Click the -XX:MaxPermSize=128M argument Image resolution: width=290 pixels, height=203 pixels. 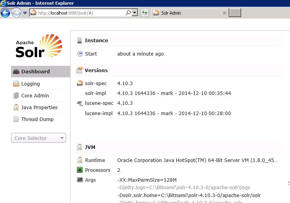147,180
